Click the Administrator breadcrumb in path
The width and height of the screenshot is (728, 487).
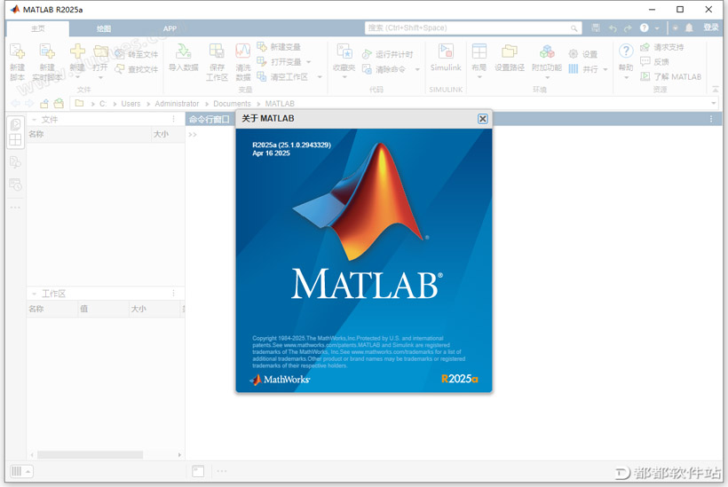coord(177,104)
